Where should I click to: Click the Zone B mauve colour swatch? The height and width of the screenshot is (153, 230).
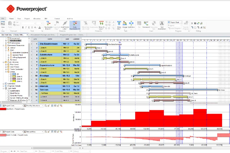click(14, 79)
